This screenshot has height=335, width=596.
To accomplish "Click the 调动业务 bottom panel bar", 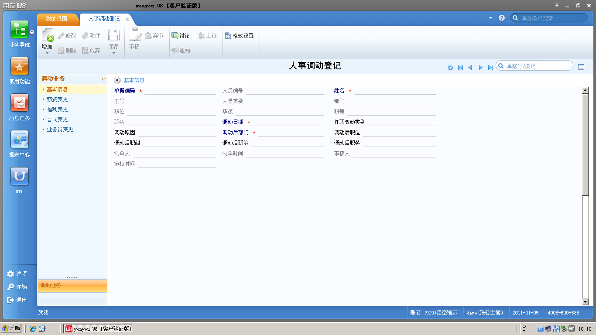I will (x=72, y=286).
